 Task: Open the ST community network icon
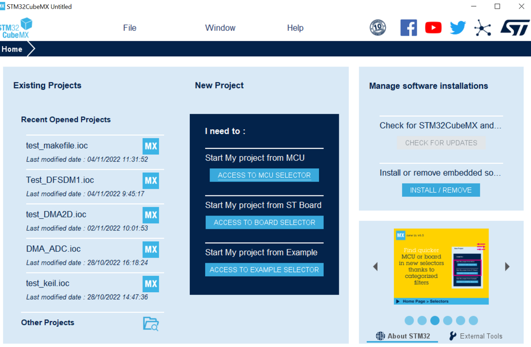point(483,28)
